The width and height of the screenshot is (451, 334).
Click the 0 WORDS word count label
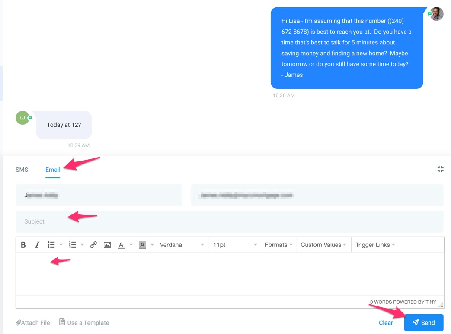click(381, 302)
